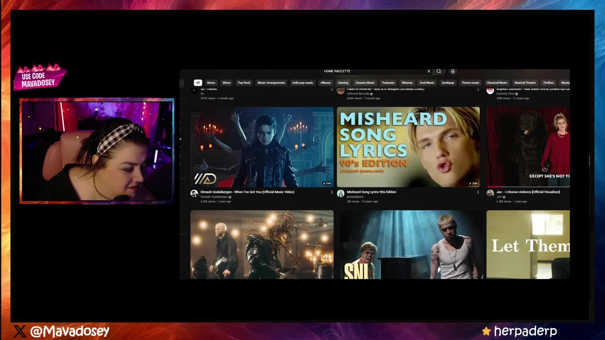Click the '337K views · 2 weeks ago' text
Image resolution: width=605 pixels, height=340 pixels.
coord(217,98)
